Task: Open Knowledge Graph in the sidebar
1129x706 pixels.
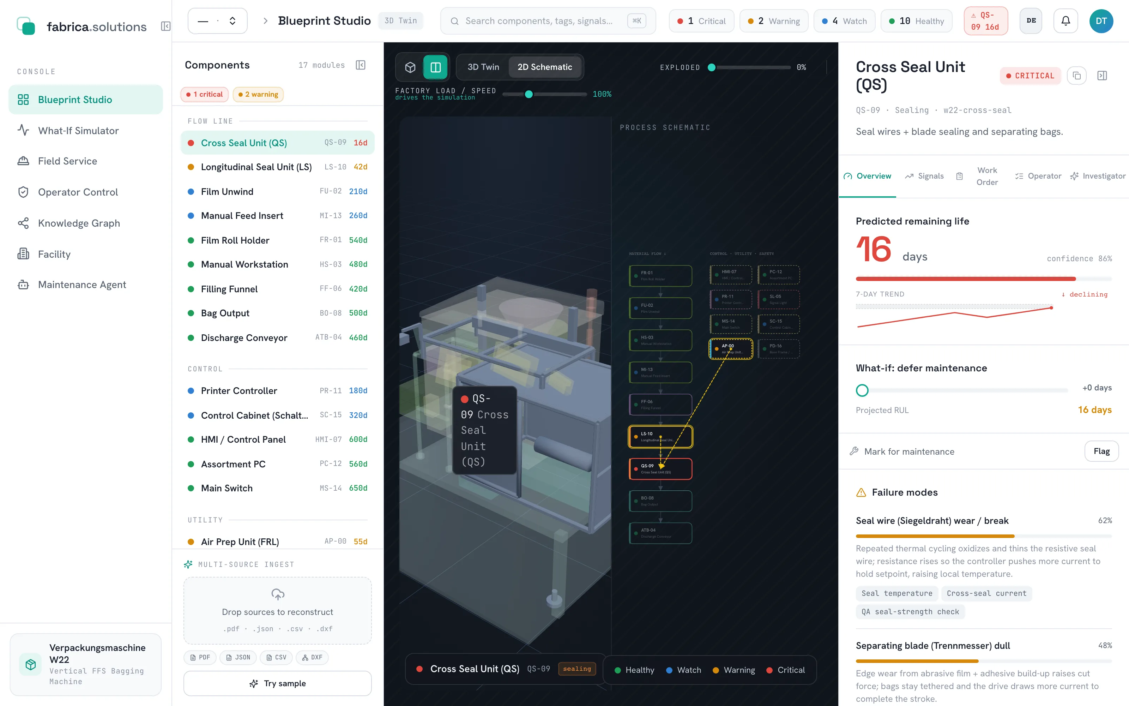Action: pyautogui.click(x=85, y=223)
